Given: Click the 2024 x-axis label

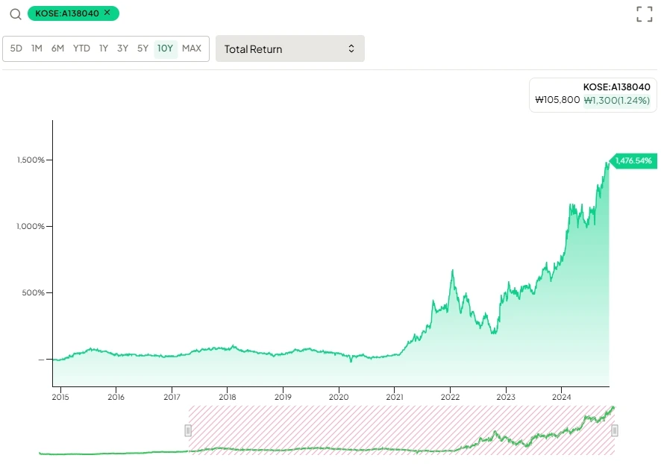Looking at the screenshot, I should pos(561,397).
